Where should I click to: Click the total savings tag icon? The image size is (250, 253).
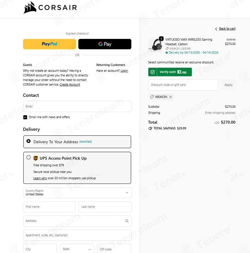click(150, 128)
